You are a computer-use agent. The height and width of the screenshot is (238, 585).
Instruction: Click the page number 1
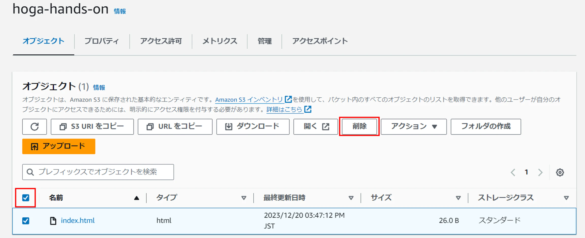point(527,172)
